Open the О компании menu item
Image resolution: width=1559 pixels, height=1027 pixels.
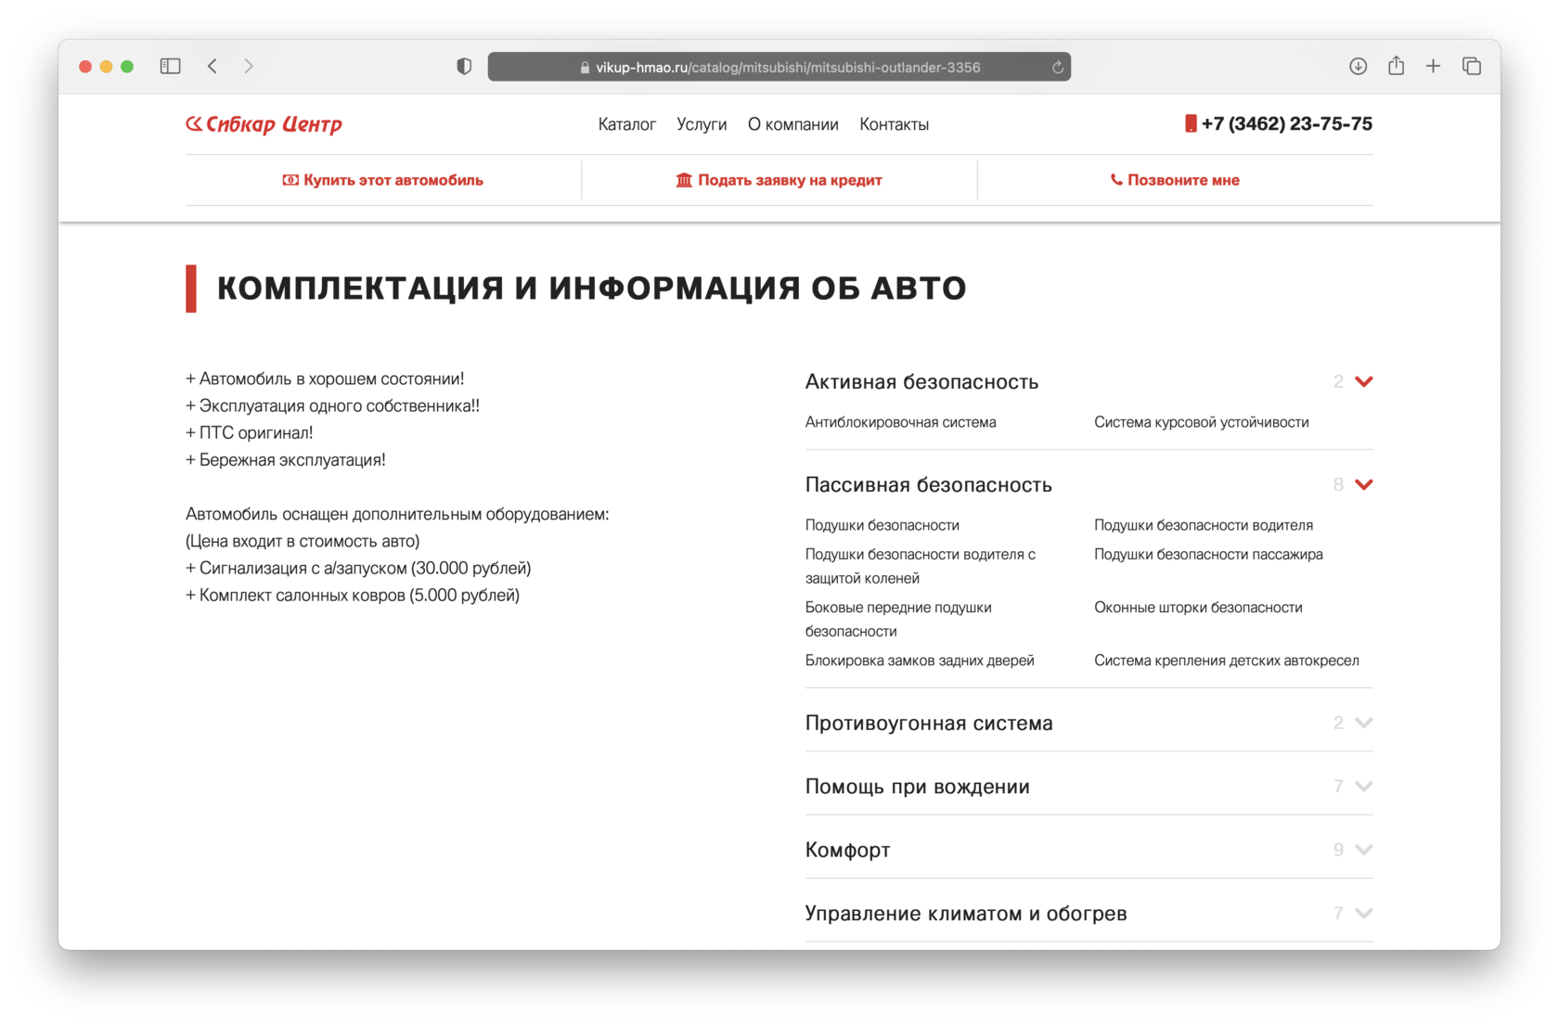coord(793,124)
